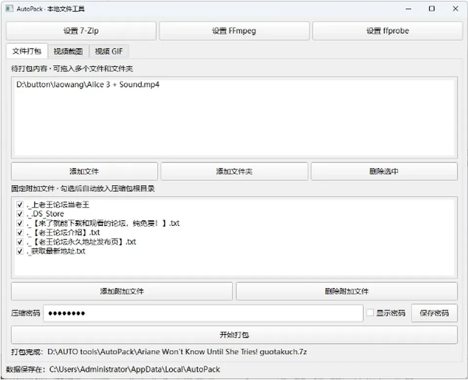Enable the 显示密码 checkbox

(x=370, y=313)
